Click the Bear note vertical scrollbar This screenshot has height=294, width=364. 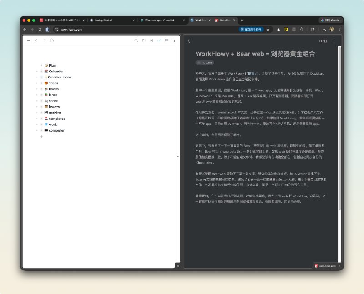(339, 129)
